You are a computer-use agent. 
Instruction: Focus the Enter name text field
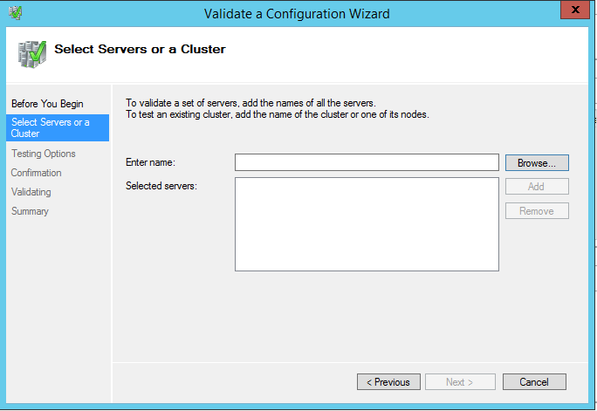[x=367, y=162]
